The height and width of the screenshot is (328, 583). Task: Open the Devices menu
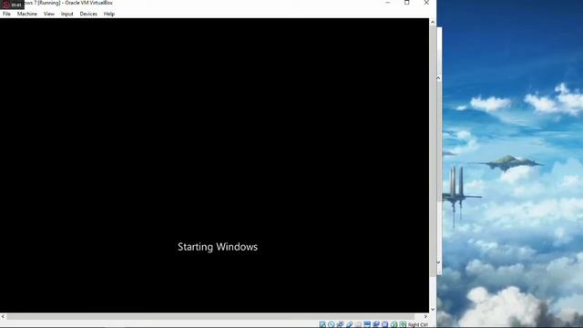coord(88,14)
